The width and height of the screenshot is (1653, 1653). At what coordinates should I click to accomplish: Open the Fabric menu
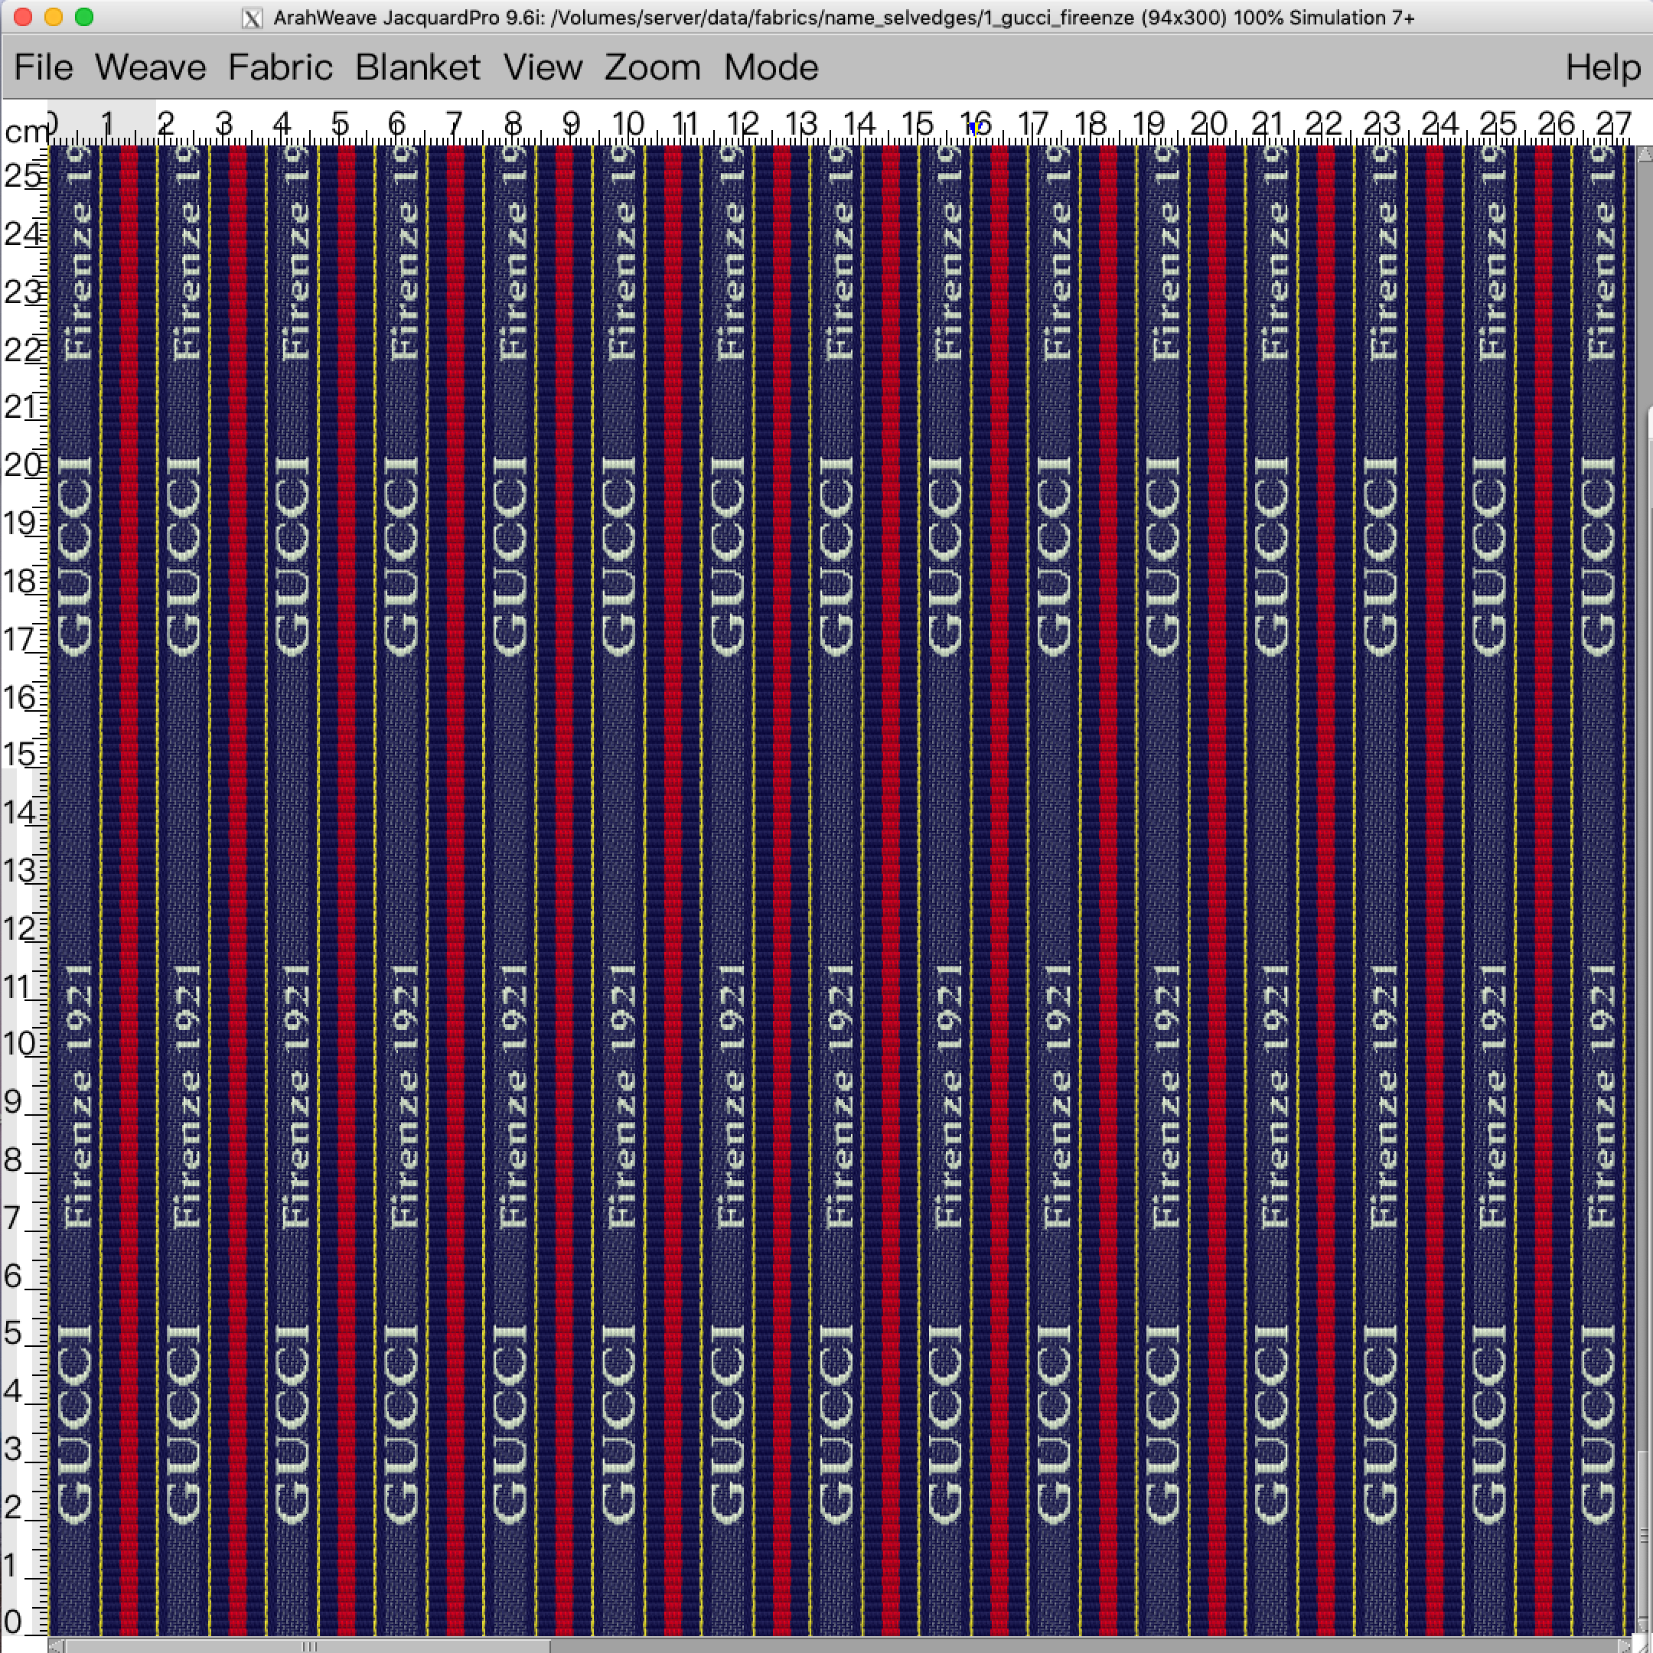pos(281,67)
